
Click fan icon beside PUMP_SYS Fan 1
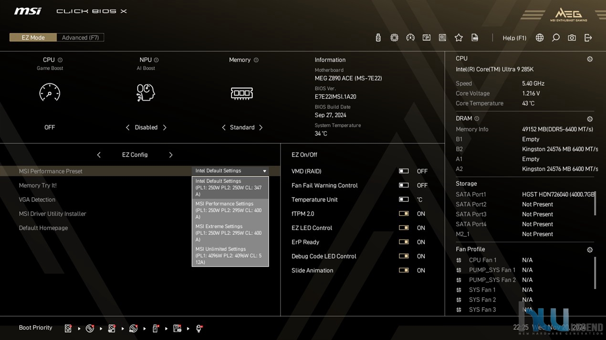click(x=459, y=270)
